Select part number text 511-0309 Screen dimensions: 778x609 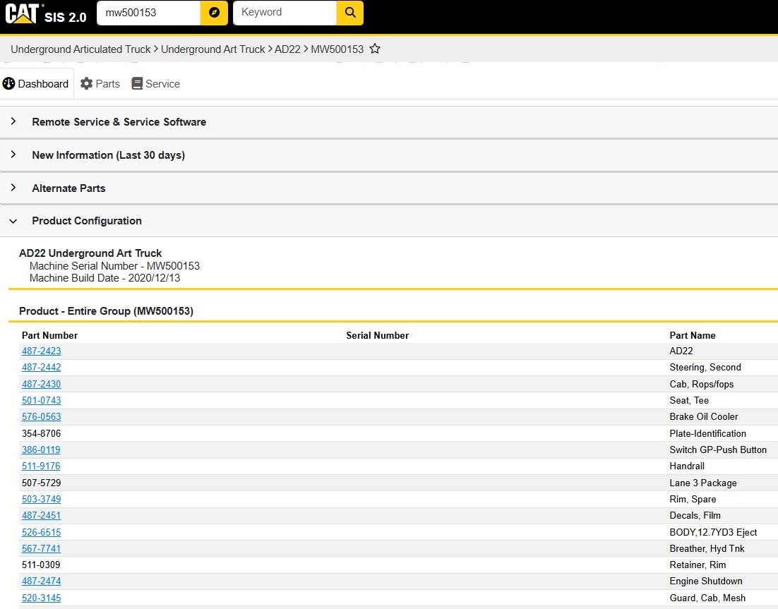[41, 565]
